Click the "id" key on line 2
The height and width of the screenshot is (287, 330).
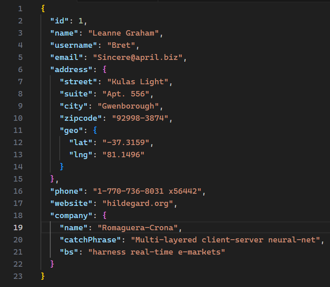click(59, 21)
